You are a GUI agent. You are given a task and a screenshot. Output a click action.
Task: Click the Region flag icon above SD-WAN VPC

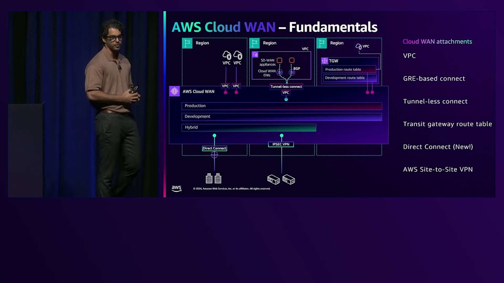255,43
